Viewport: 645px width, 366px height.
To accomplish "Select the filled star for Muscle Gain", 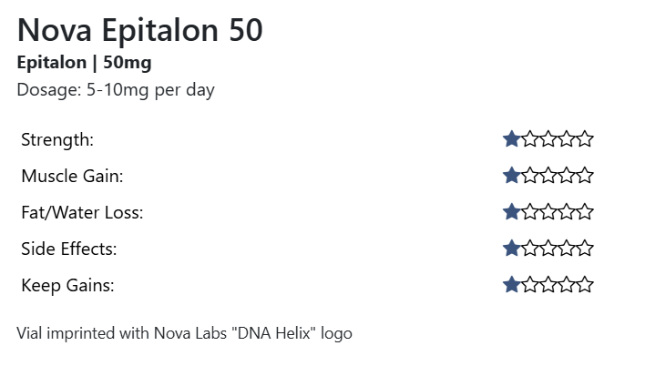I will pos(512,176).
